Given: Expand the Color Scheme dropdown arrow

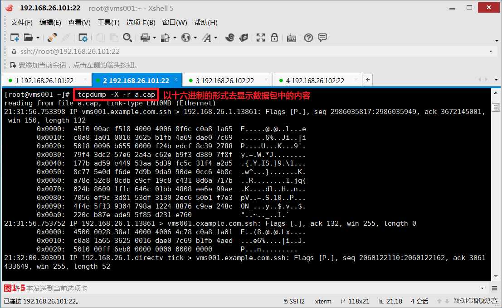Looking at the screenshot, I should click(x=175, y=38).
